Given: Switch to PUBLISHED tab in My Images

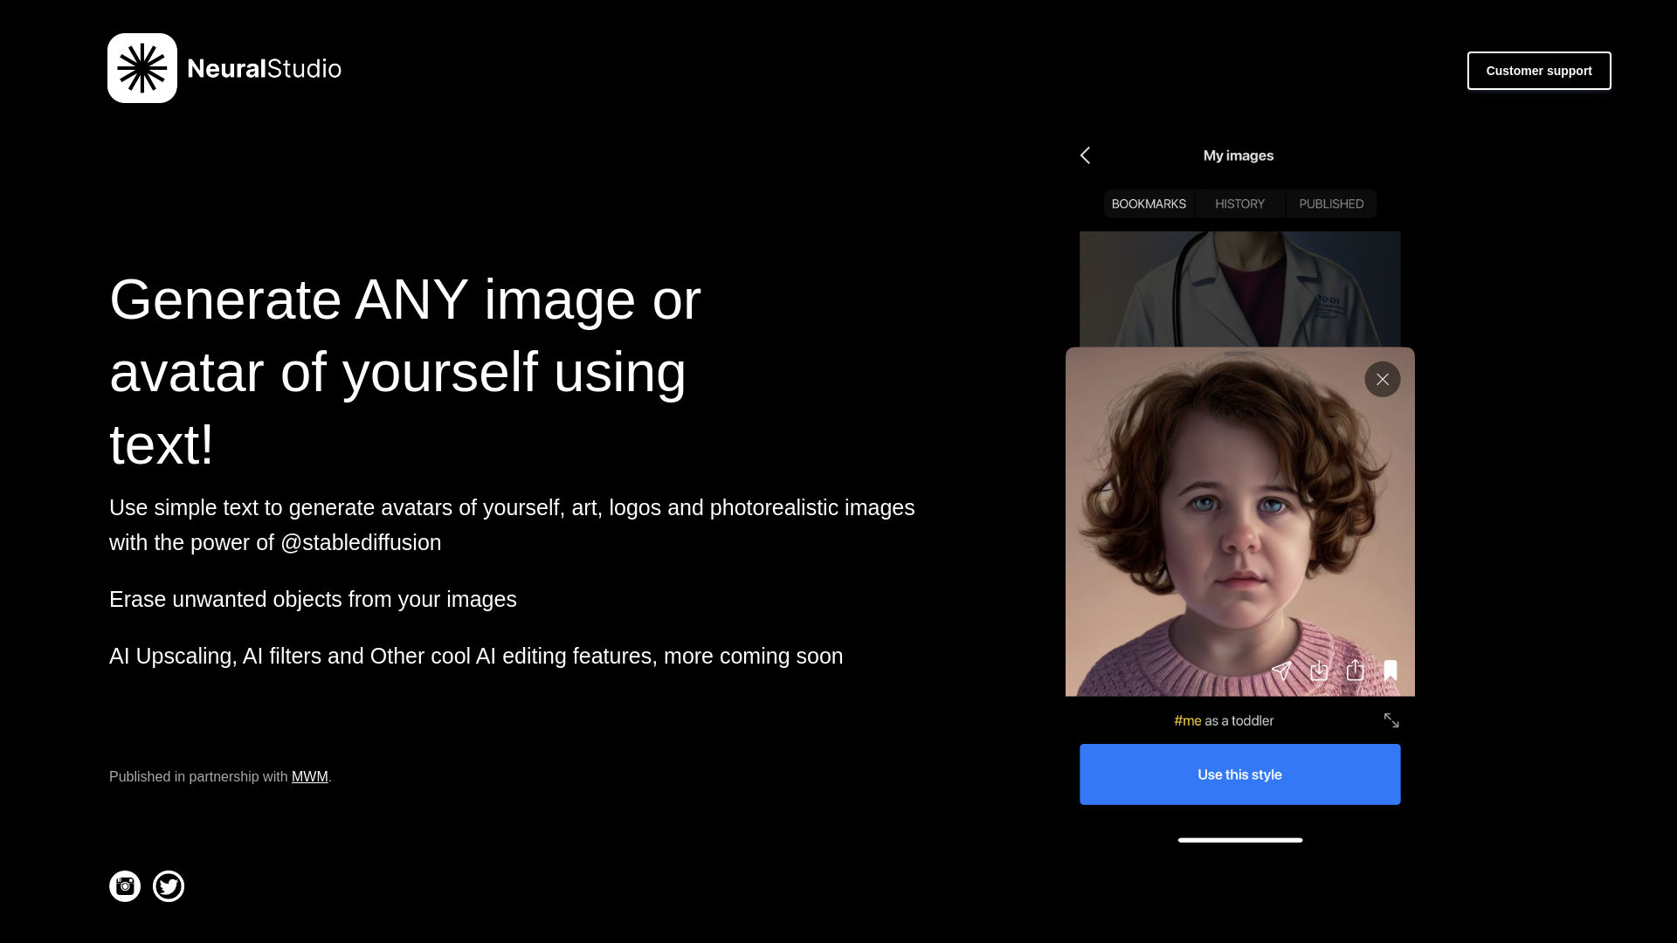Looking at the screenshot, I should (1331, 203).
